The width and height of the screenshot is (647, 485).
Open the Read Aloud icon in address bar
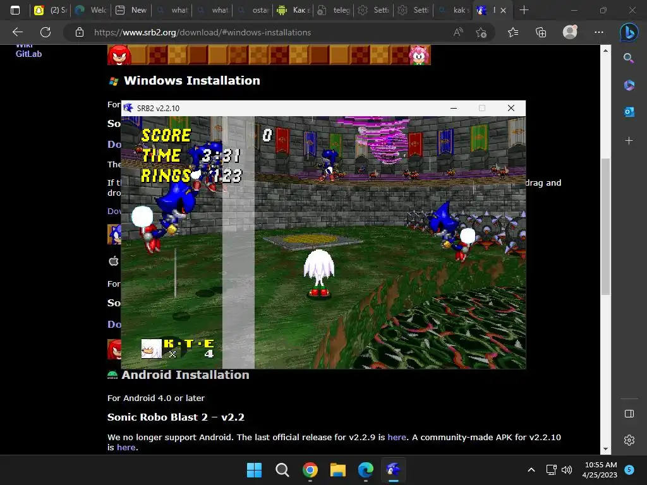coord(458,32)
